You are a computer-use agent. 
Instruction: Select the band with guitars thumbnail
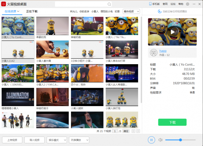(x=18, y=120)
